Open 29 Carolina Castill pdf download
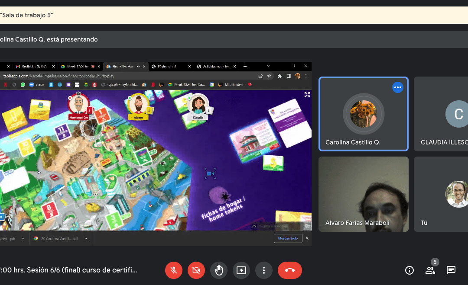Image resolution: width=468 pixels, height=285 pixels. pos(56,239)
